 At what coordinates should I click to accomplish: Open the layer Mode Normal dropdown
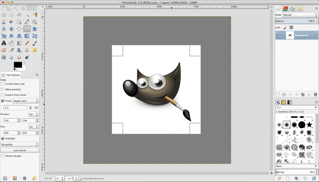pos(300,15)
